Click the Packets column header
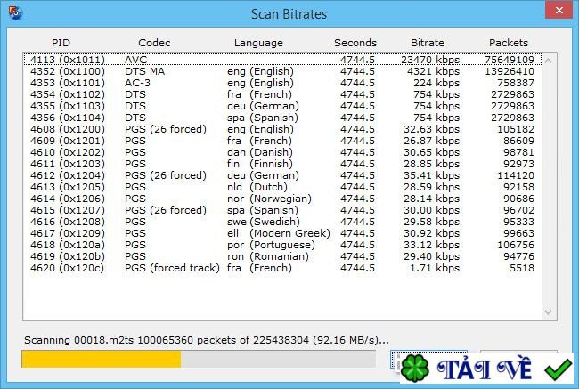This screenshot has height=389, width=579. tap(509, 43)
